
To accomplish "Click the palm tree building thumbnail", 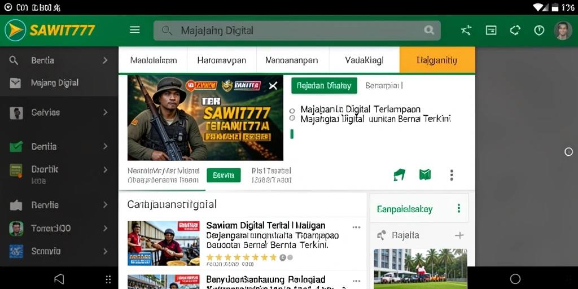I will (x=420, y=269).
